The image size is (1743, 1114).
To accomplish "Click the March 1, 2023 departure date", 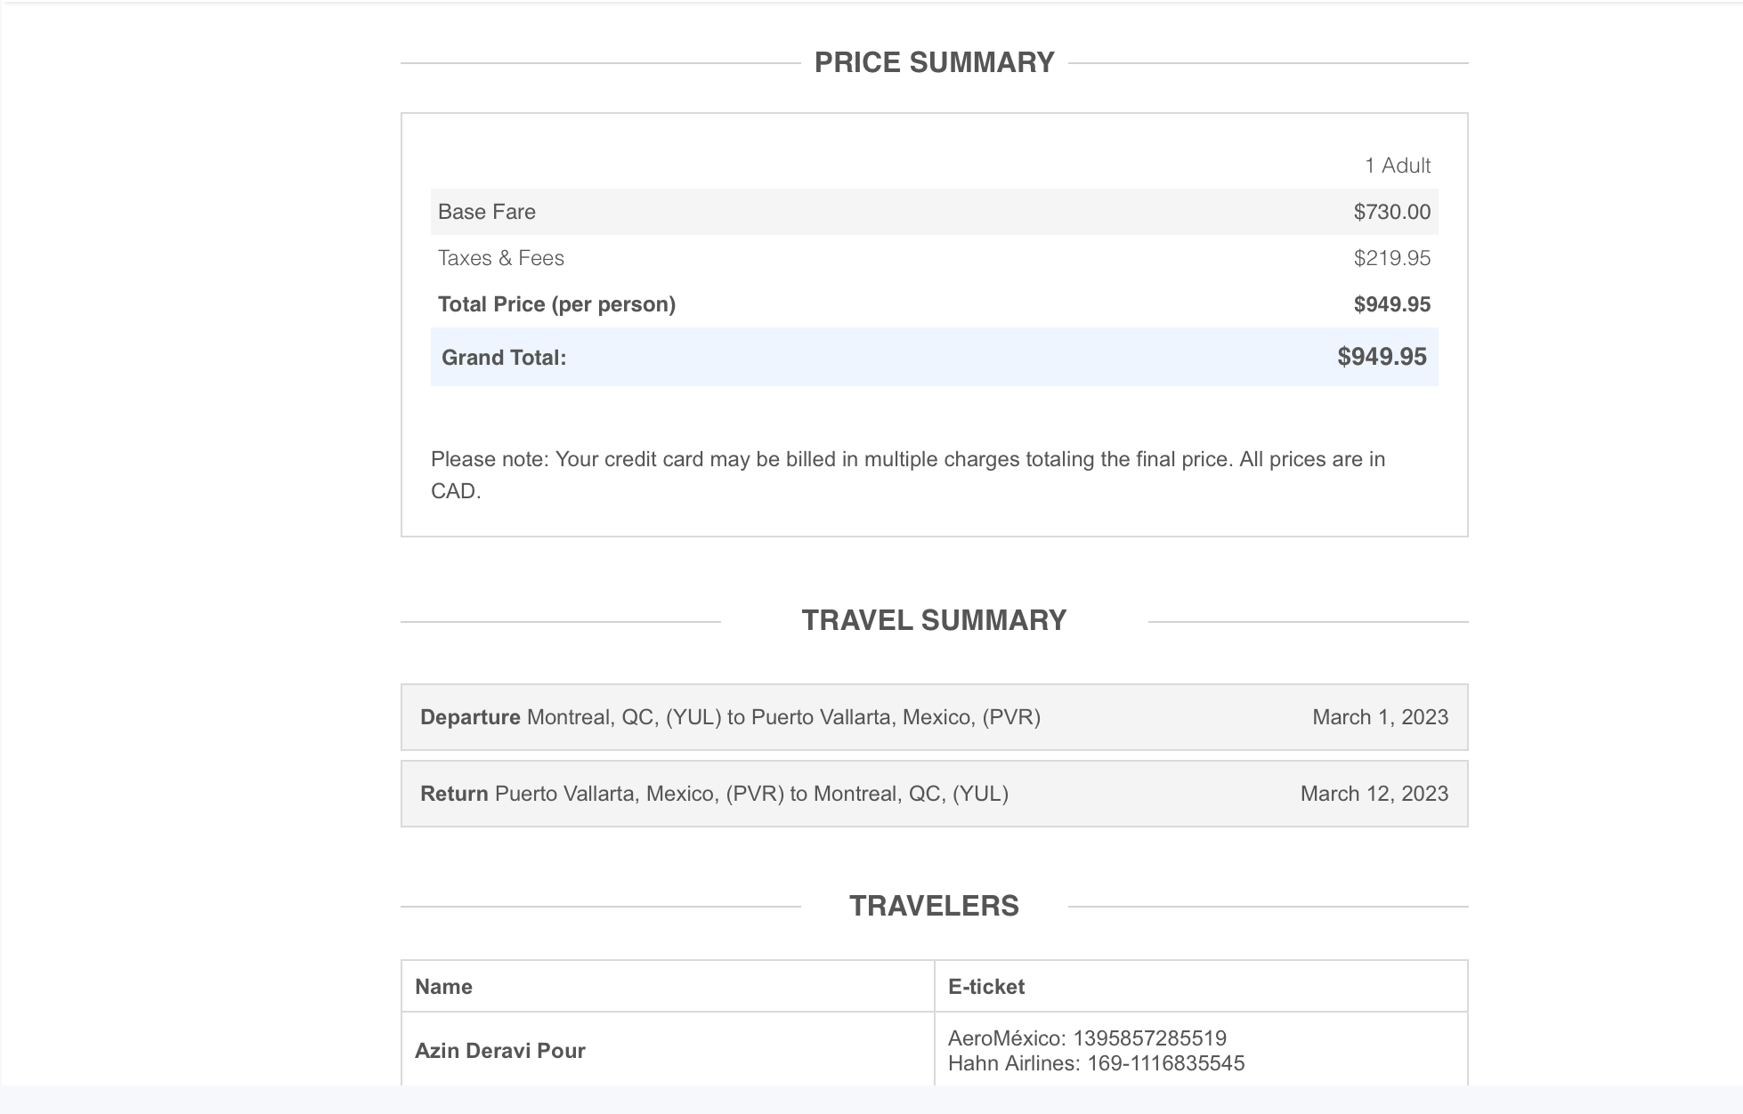I will tap(1380, 717).
